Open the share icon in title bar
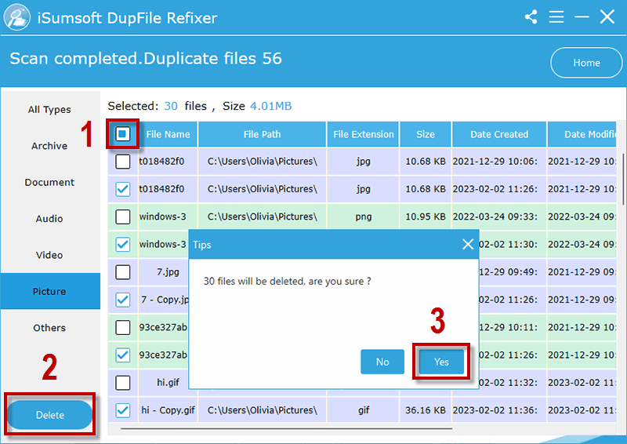The width and height of the screenshot is (627, 444). pyautogui.click(x=531, y=16)
